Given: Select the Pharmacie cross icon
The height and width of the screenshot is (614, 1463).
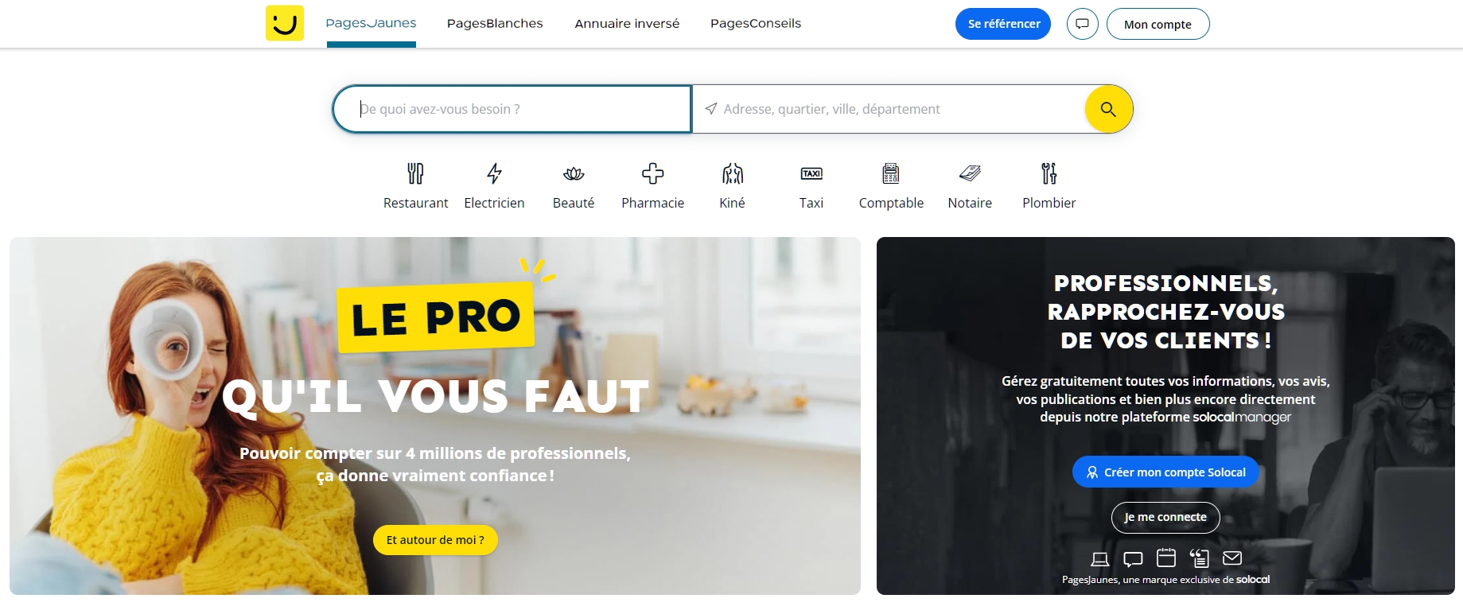Looking at the screenshot, I should pyautogui.click(x=653, y=173).
